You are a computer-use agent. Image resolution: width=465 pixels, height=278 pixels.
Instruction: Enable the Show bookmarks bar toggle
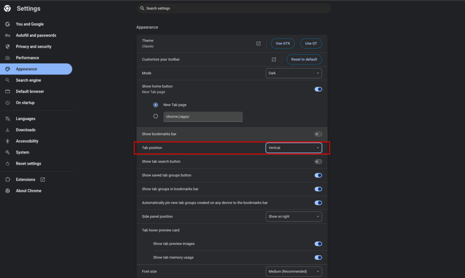[318, 134]
